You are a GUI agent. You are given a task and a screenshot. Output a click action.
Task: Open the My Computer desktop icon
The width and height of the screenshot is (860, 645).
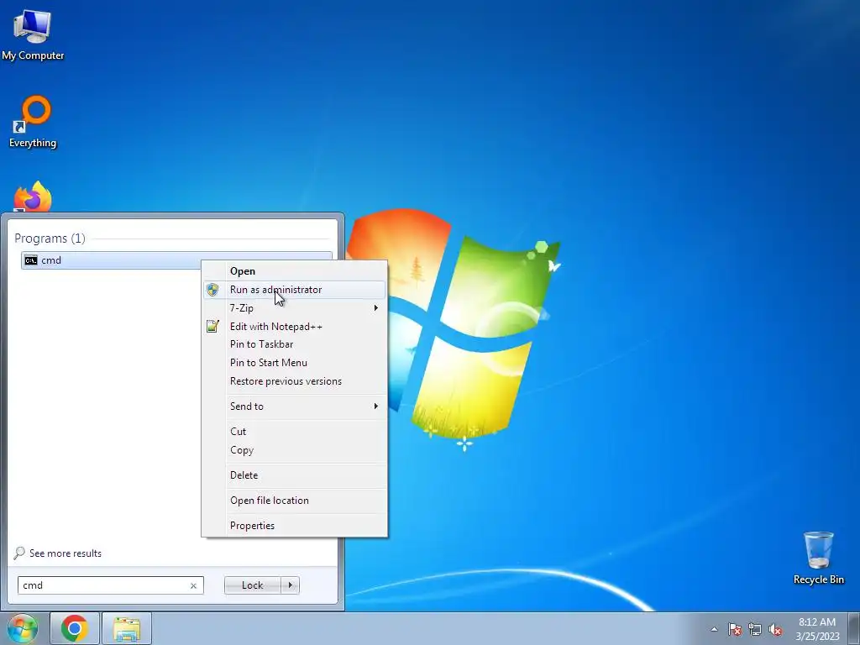pyautogui.click(x=33, y=34)
